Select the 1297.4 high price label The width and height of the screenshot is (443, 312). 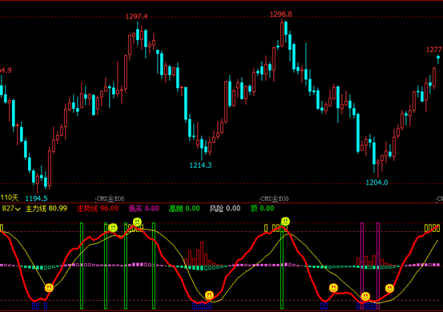point(136,17)
